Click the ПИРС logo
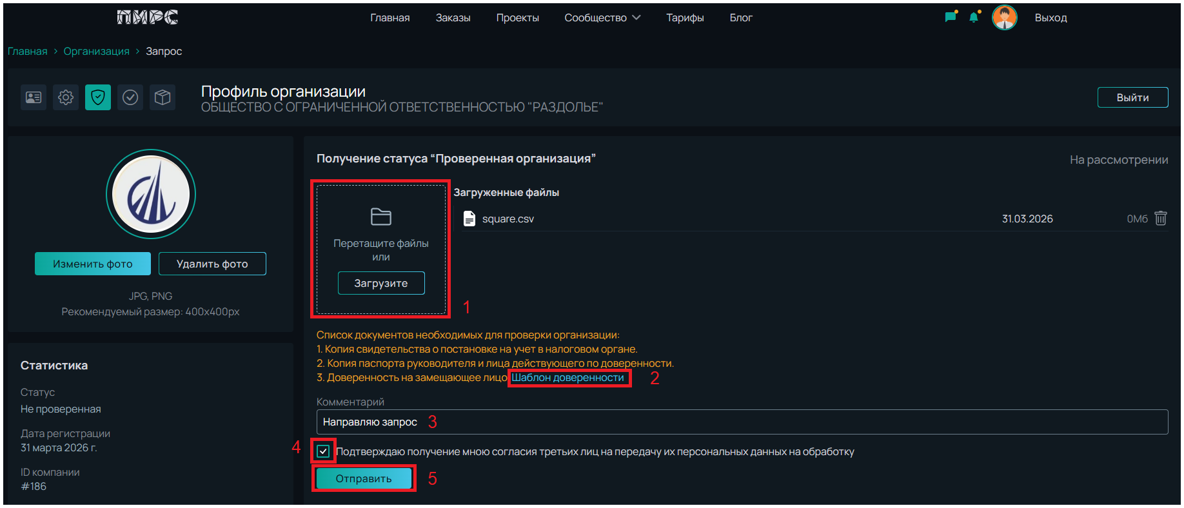 pyautogui.click(x=148, y=17)
